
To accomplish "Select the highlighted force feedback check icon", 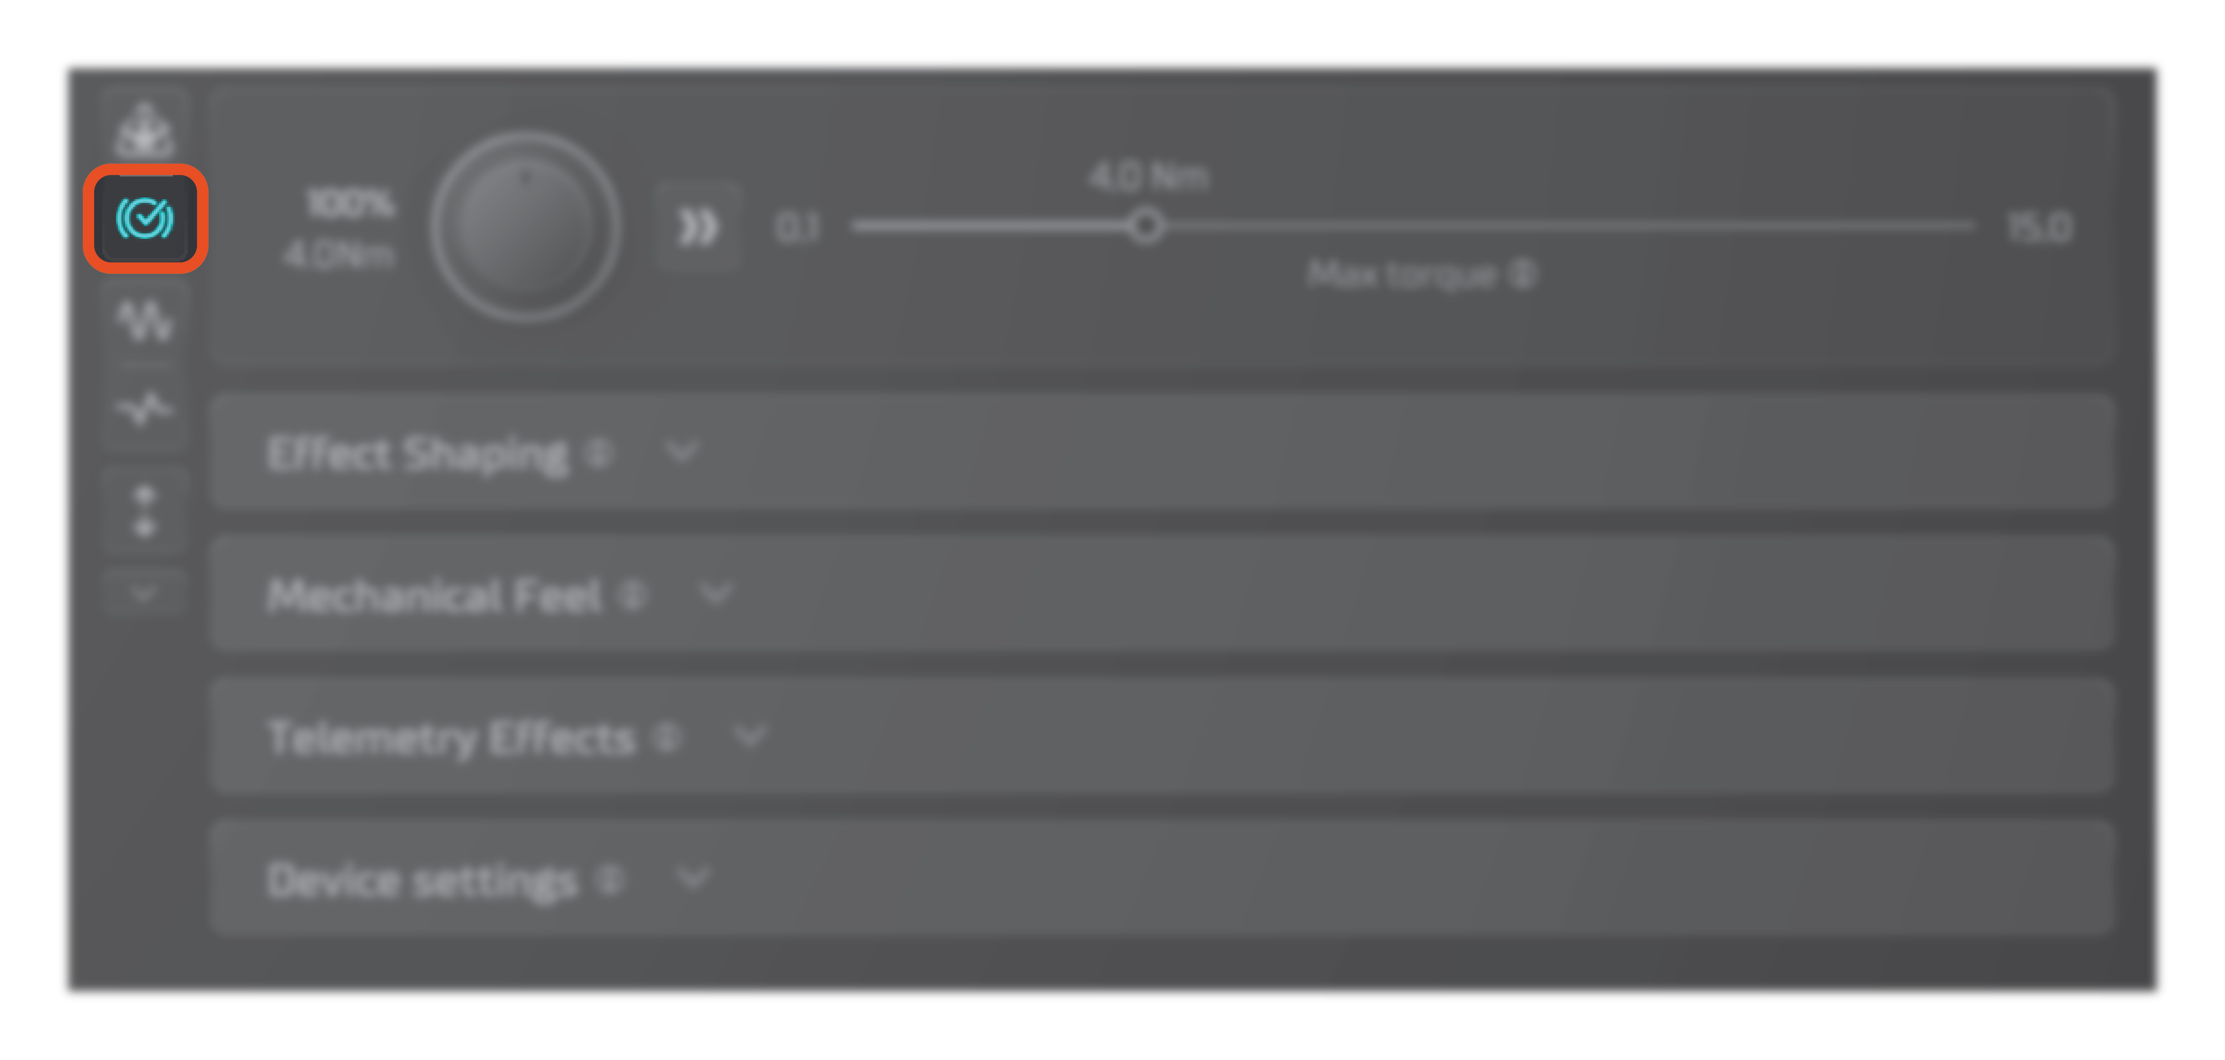I will (x=144, y=218).
